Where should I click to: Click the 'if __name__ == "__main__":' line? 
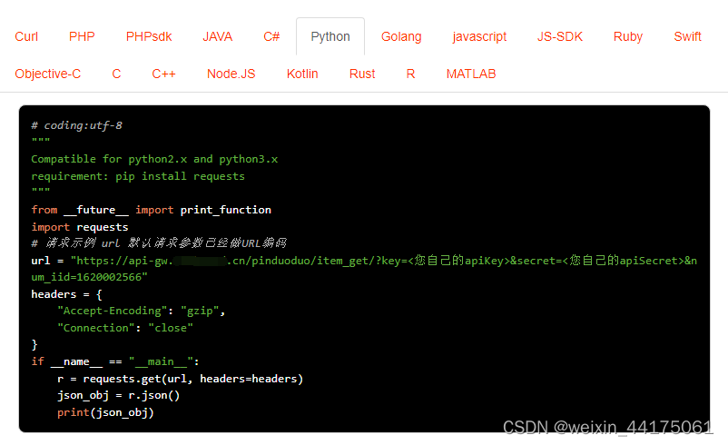(115, 361)
